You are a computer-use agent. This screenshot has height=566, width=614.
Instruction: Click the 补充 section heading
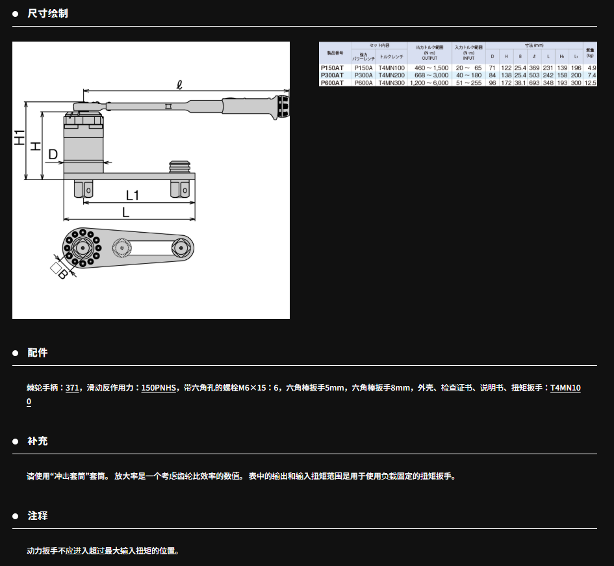click(x=38, y=441)
